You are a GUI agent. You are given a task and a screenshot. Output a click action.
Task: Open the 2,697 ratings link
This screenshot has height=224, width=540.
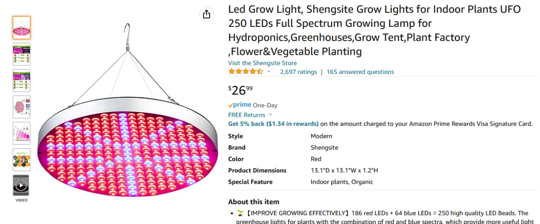click(298, 72)
